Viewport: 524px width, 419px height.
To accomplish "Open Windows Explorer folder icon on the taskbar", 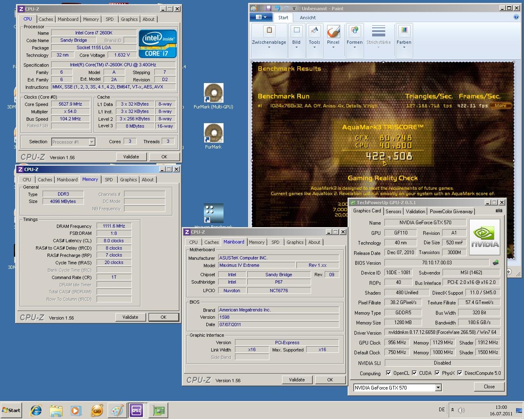I will click(x=56, y=410).
